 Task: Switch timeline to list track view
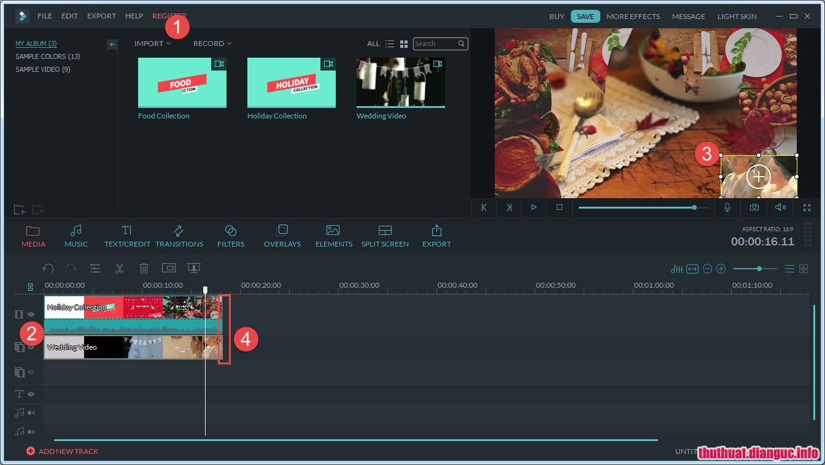789,269
